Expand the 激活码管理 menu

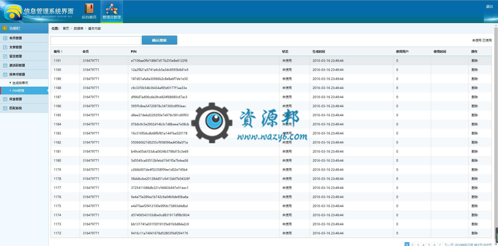coord(24,65)
